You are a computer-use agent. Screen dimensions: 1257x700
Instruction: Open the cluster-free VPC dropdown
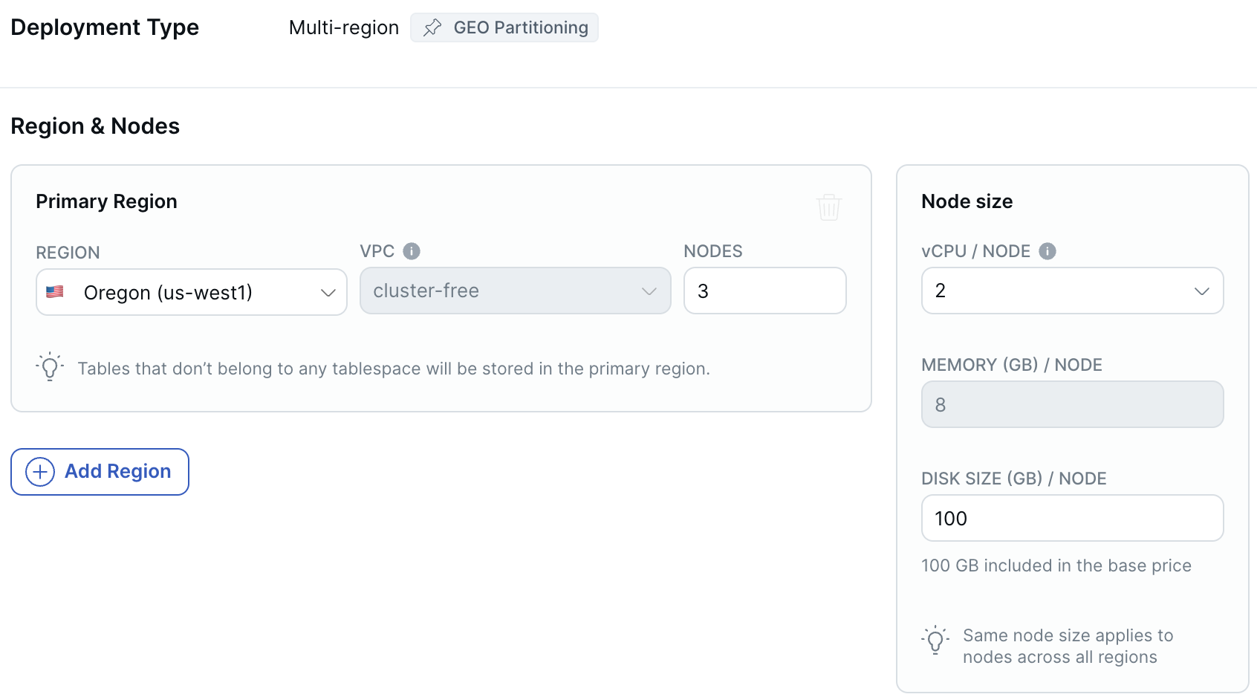click(515, 291)
